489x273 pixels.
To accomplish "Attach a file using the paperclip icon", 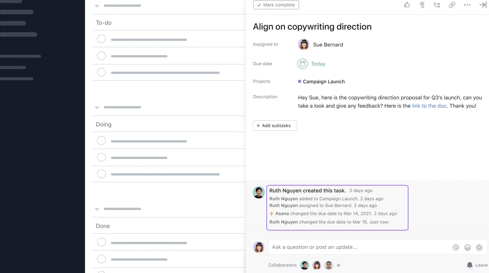I will [x=422, y=5].
